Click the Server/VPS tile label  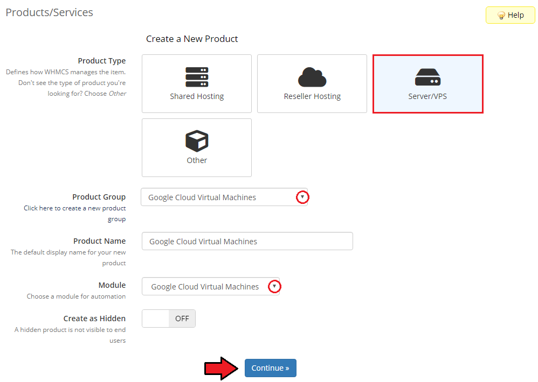[427, 96]
